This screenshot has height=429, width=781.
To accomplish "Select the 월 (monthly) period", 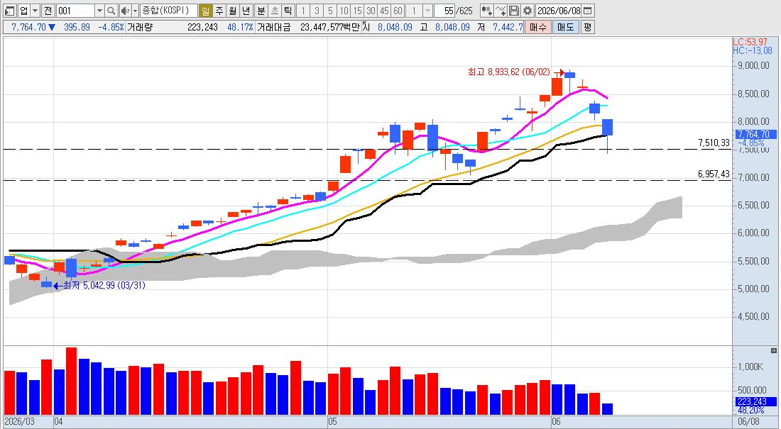I will pos(233,11).
